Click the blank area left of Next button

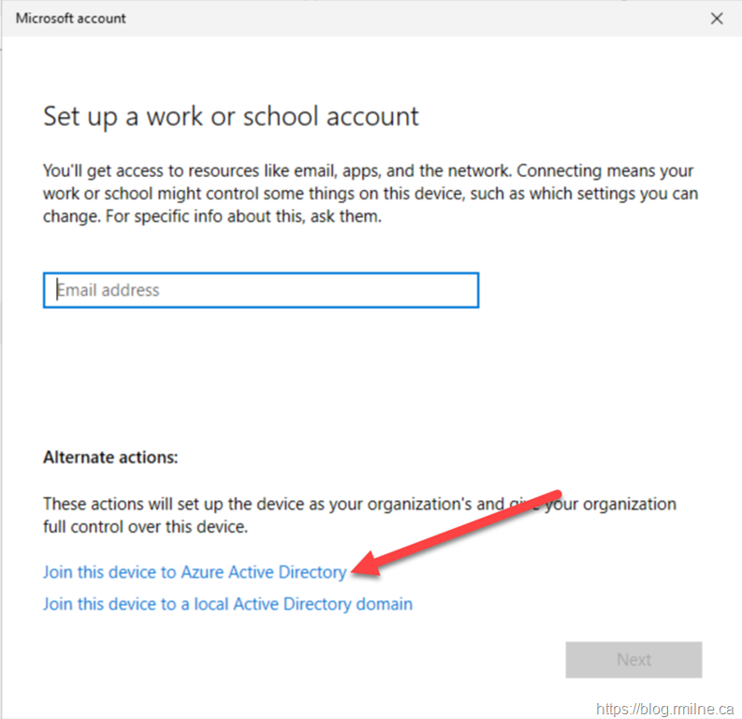pos(374,659)
